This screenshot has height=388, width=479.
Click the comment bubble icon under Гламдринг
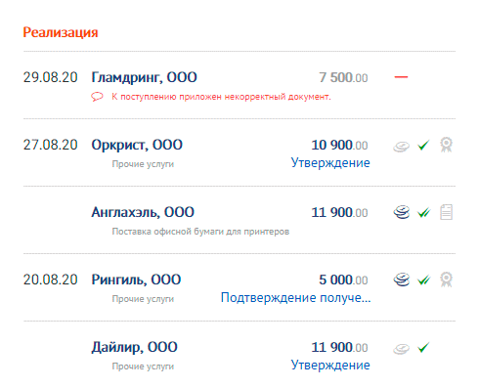point(97,97)
